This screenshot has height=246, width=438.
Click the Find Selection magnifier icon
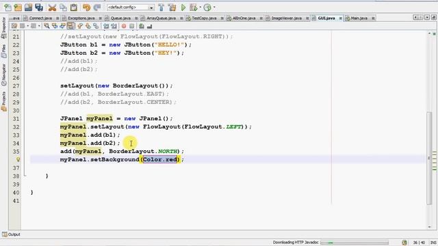click(47, 26)
